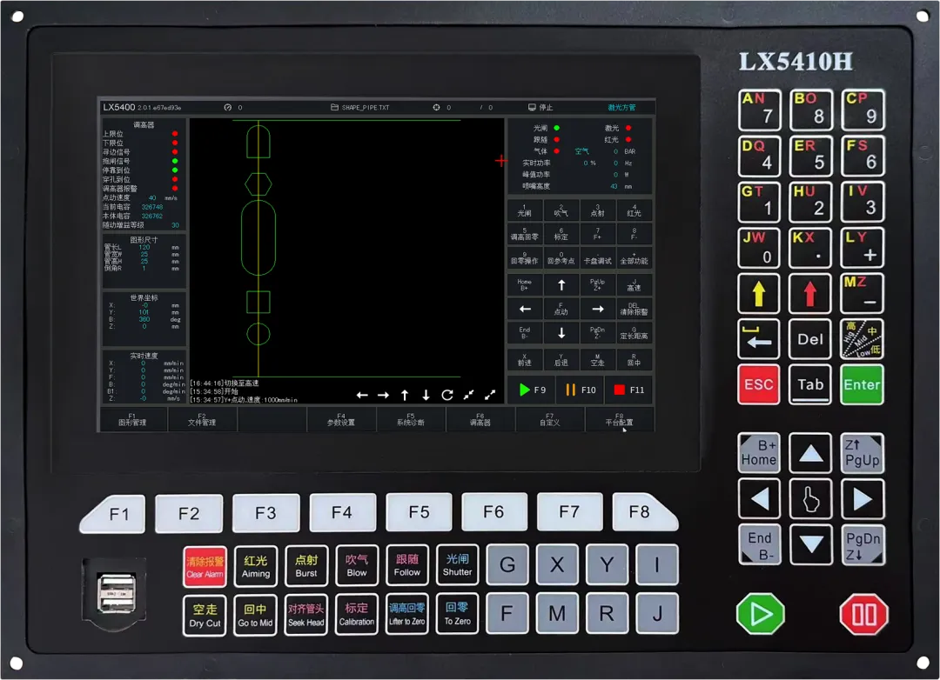Hit the green Enter key on the keypad

coord(862,384)
